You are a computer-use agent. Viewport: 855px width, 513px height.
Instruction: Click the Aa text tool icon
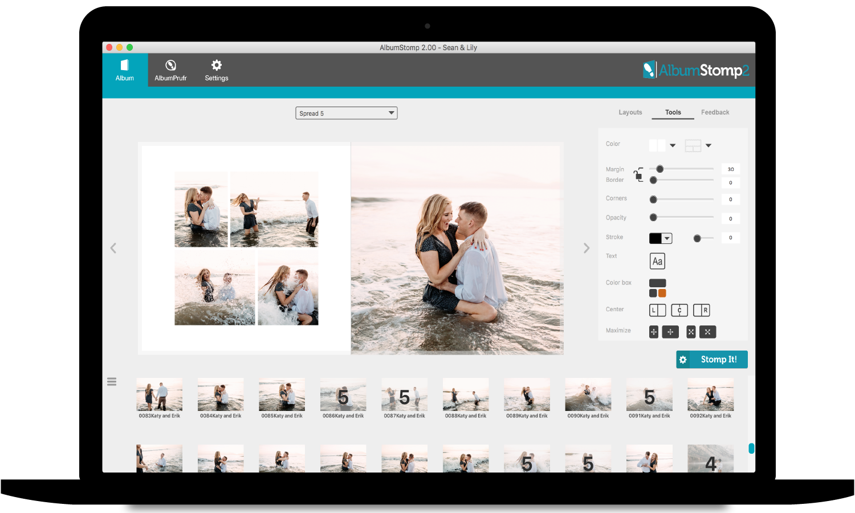pos(657,261)
